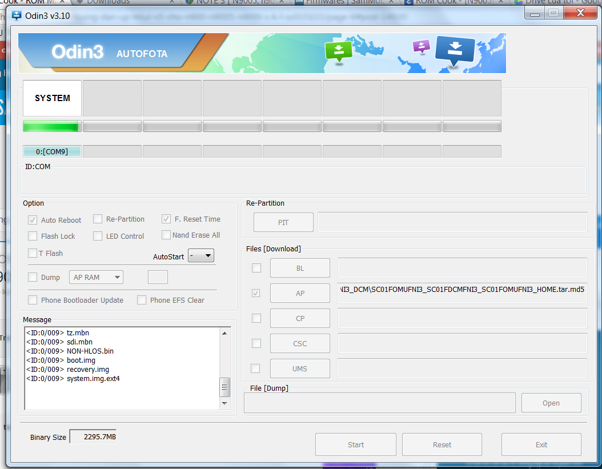This screenshot has height=469, width=602.
Task: Click the CP file path field
Action: (x=462, y=318)
